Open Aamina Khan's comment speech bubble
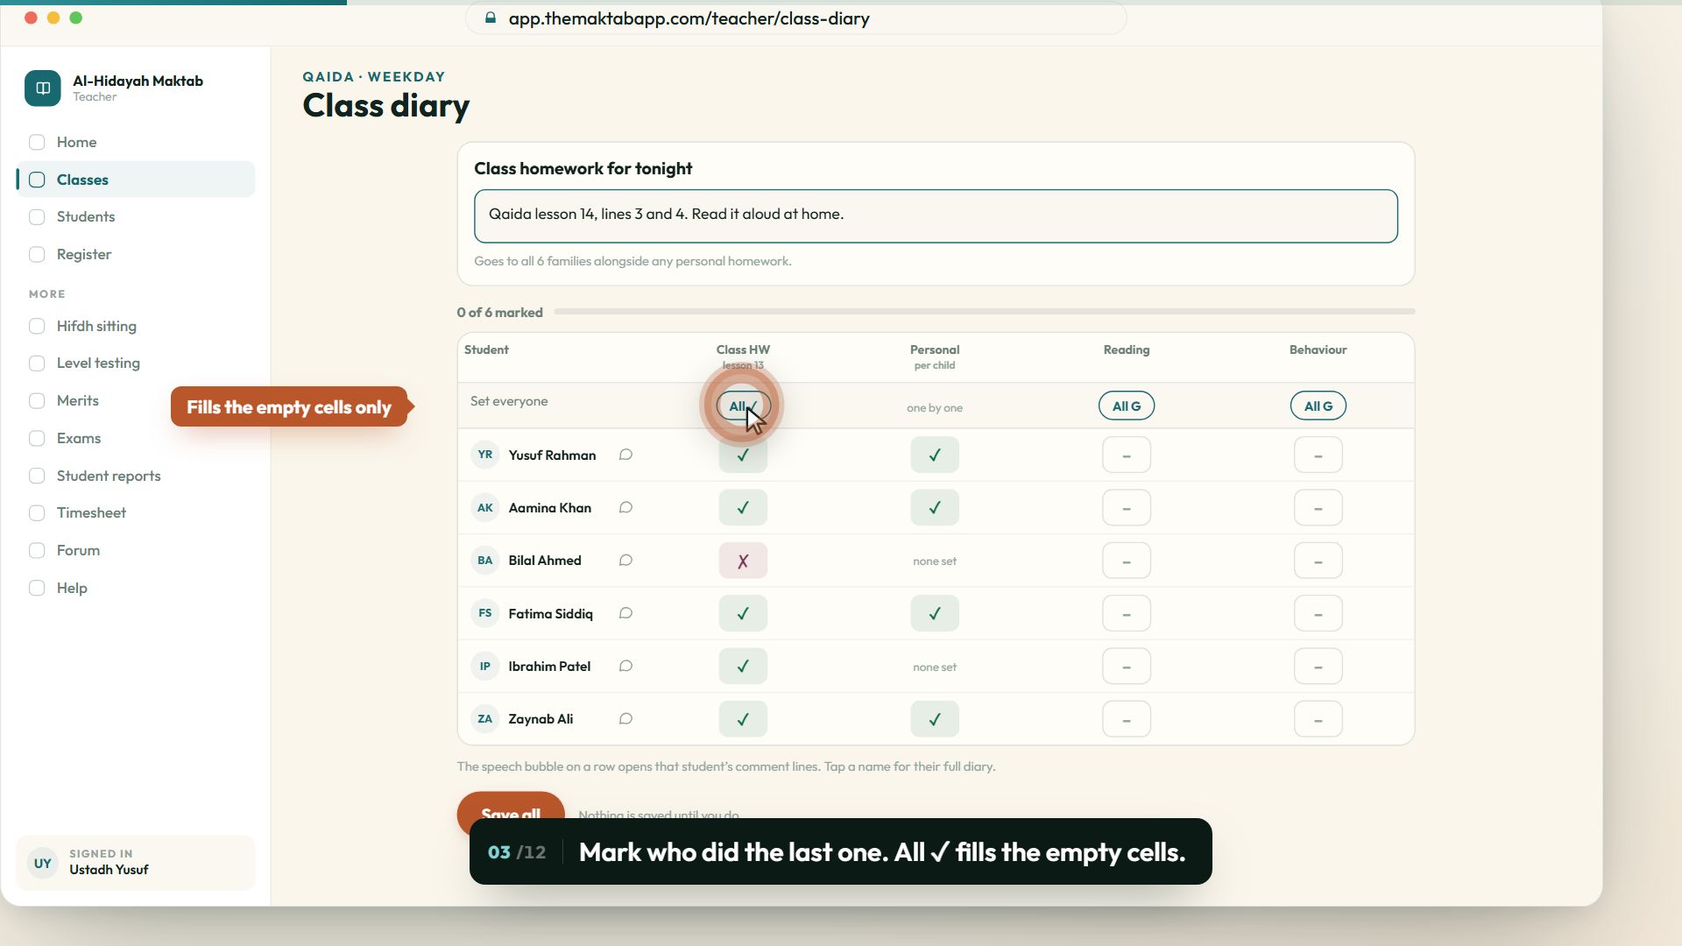Image resolution: width=1682 pixels, height=946 pixels. point(625,507)
